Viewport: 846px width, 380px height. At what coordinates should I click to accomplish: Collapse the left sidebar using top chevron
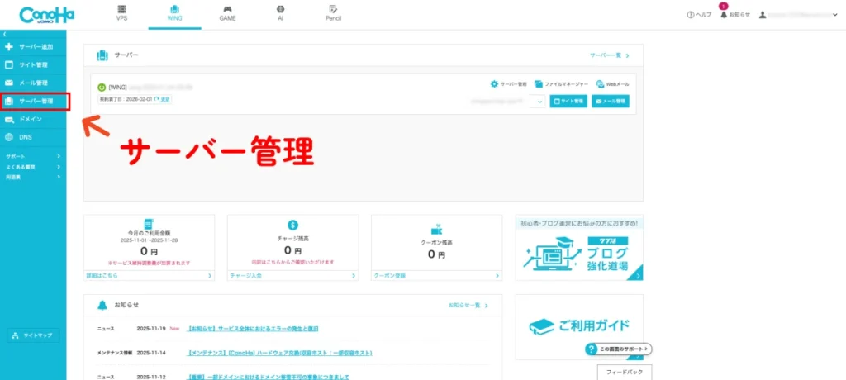(x=4, y=34)
